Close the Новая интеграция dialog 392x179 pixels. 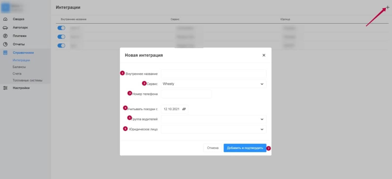(264, 55)
